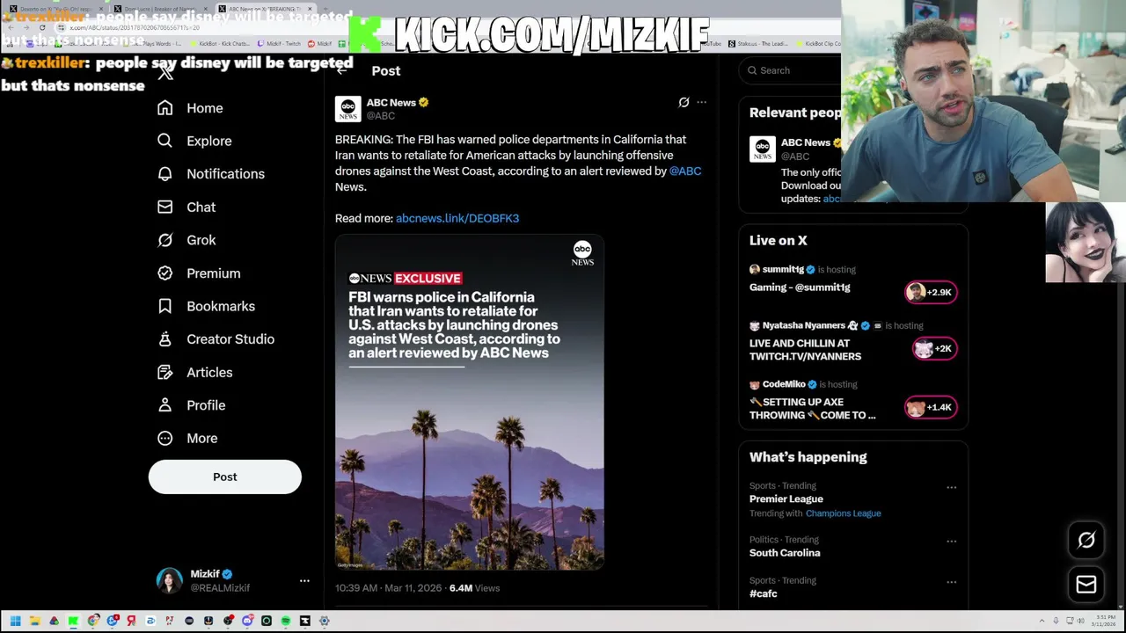
Task: Open South Carolina trending topic
Action: (x=785, y=553)
